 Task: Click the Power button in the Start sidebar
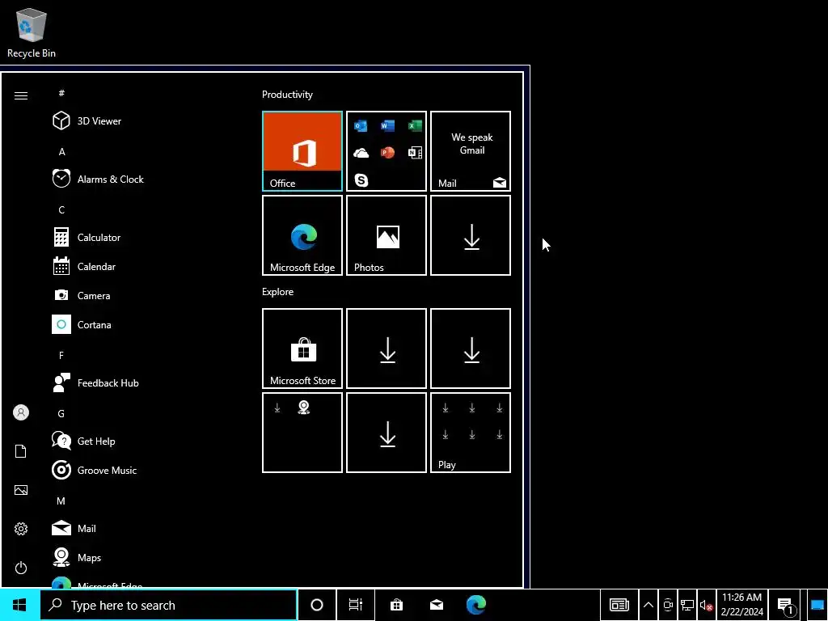(x=21, y=568)
